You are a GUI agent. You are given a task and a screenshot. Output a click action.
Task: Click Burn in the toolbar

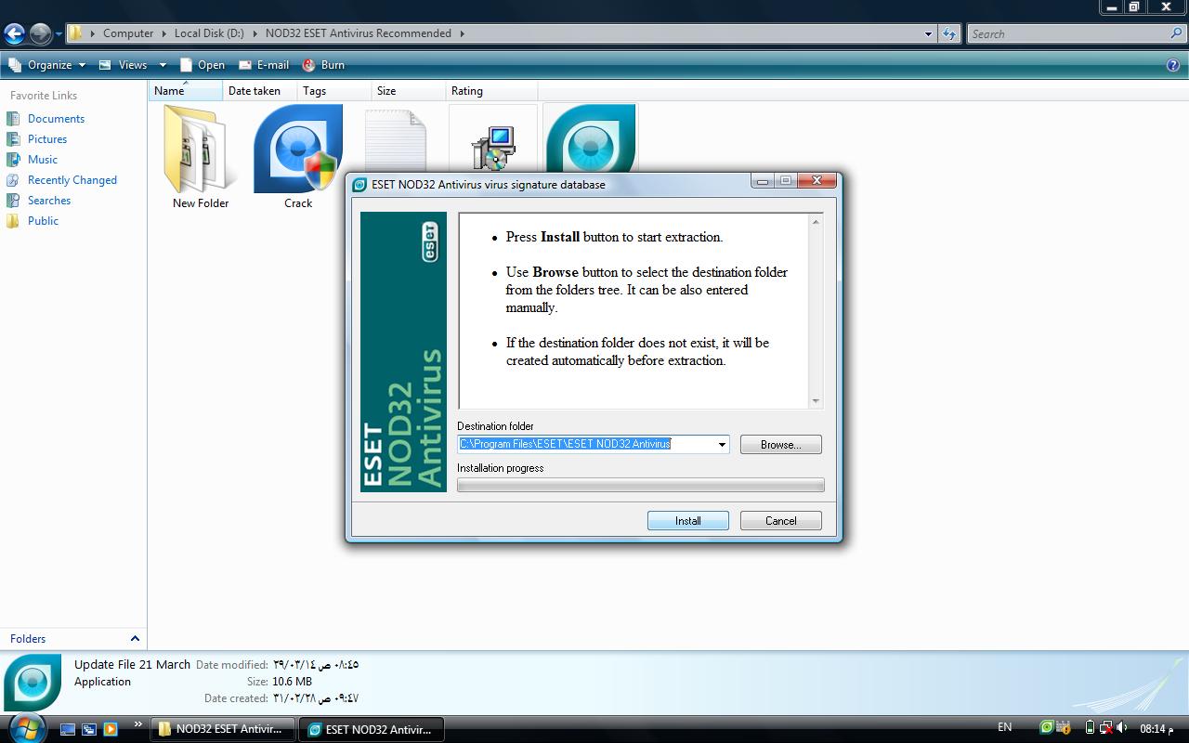pyautogui.click(x=323, y=65)
